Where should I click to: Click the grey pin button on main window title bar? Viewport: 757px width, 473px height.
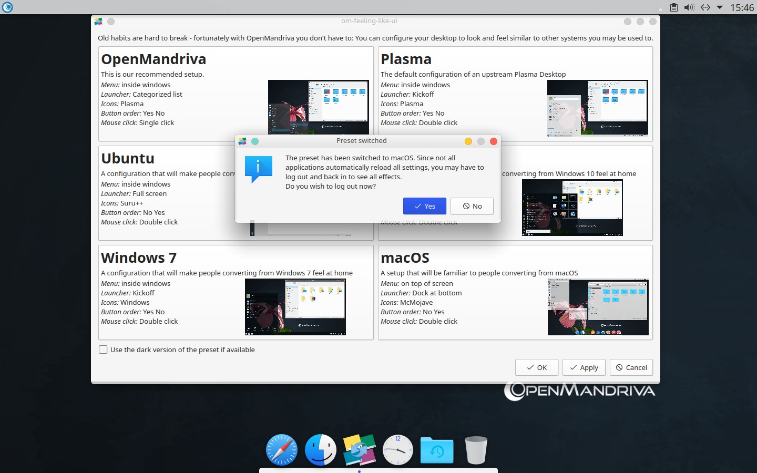click(111, 22)
